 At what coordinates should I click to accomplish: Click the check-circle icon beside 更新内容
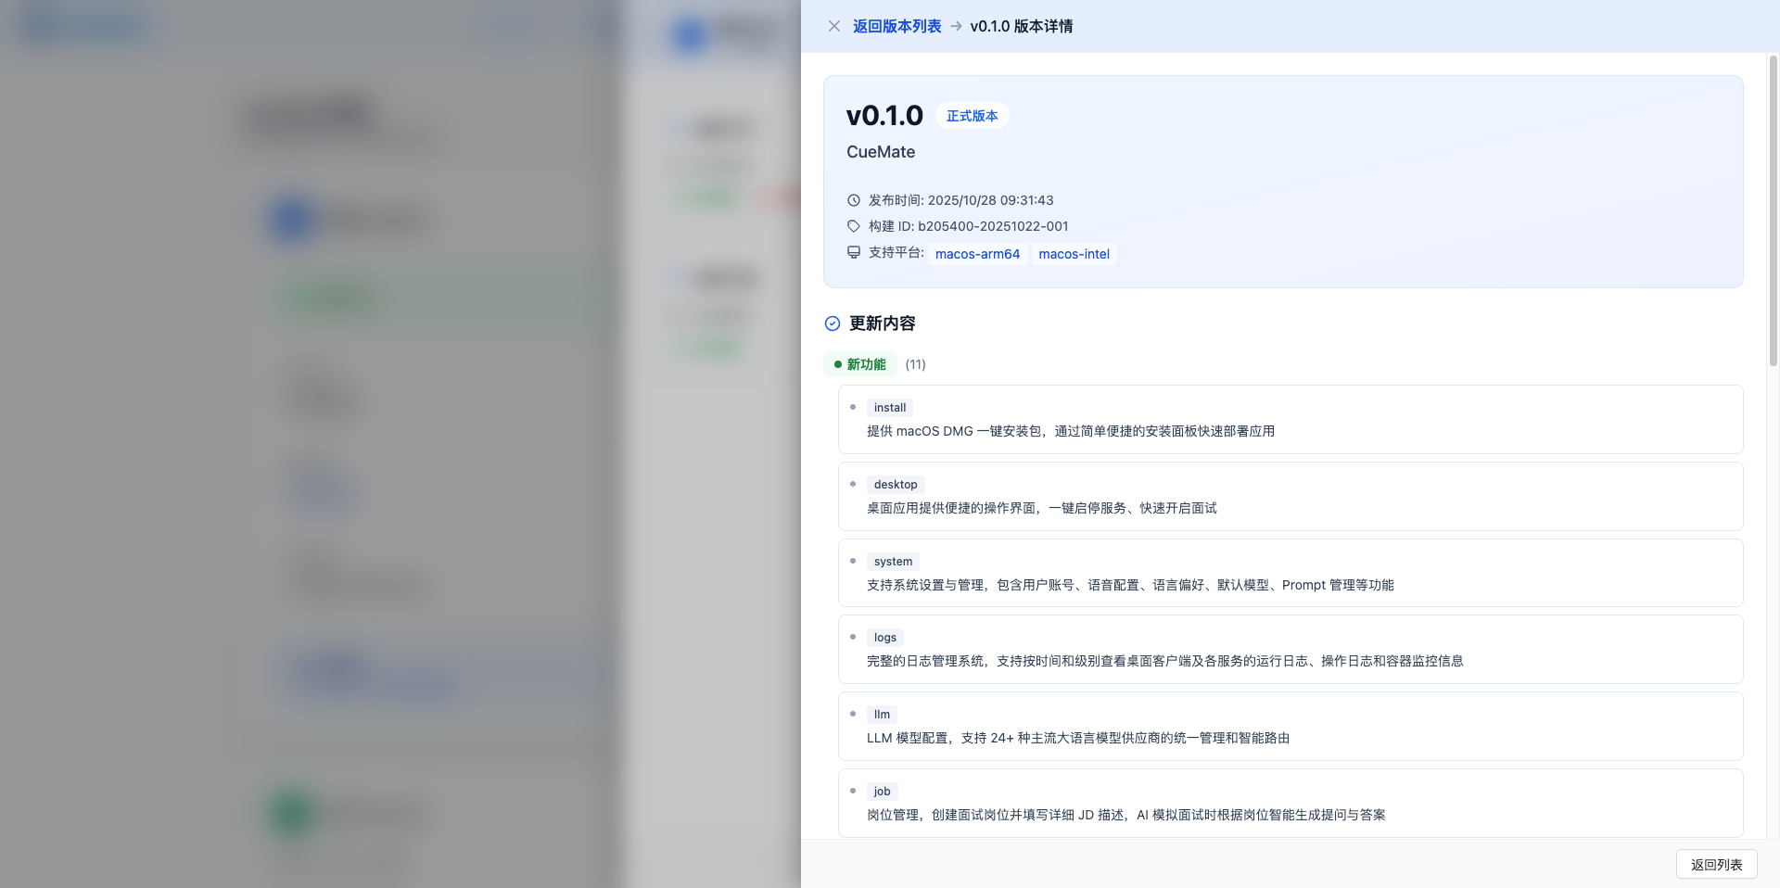(x=833, y=323)
